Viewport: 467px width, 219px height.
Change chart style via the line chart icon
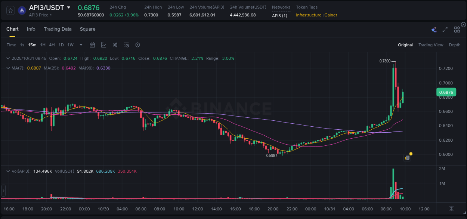click(x=103, y=45)
